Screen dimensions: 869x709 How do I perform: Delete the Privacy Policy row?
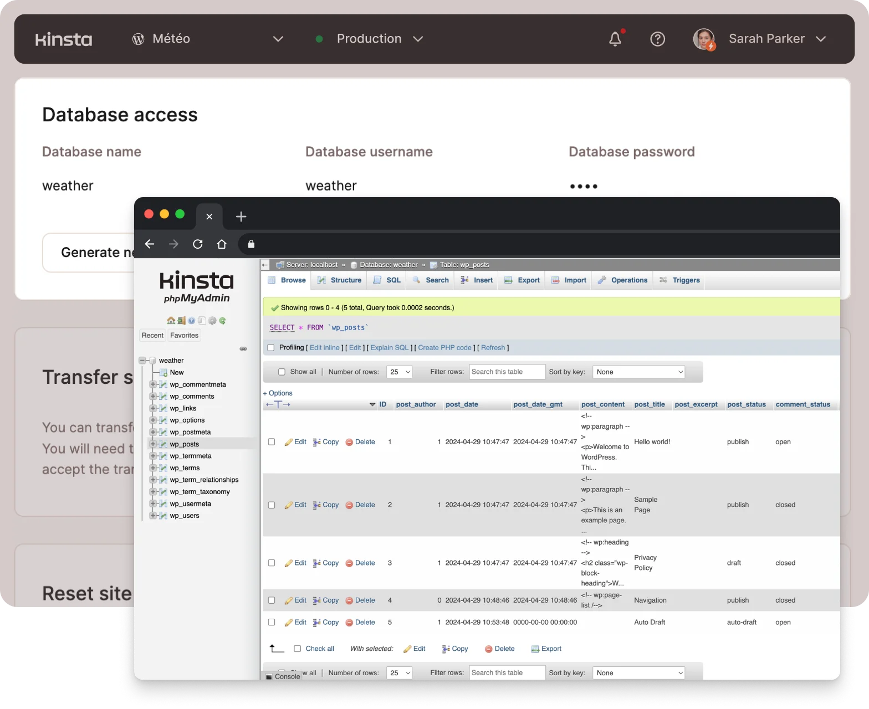360,563
